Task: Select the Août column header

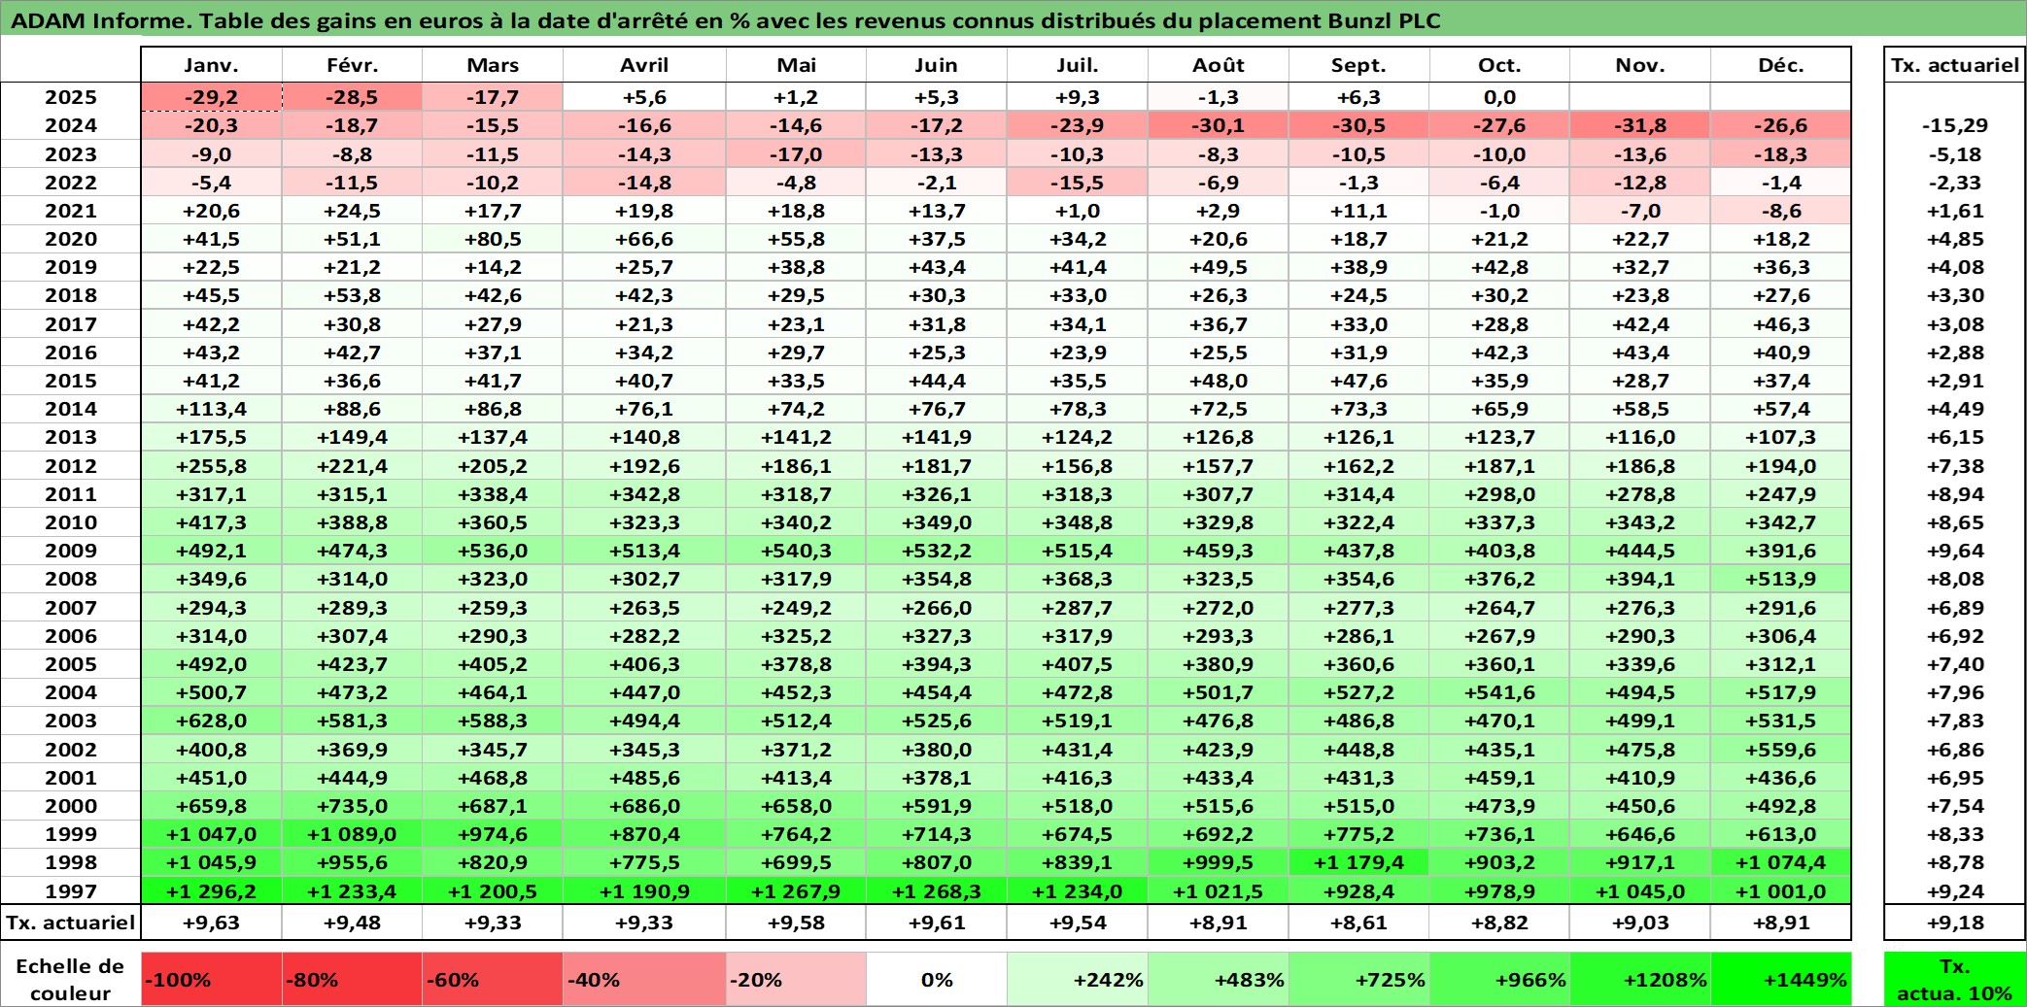Action: coord(1219,65)
